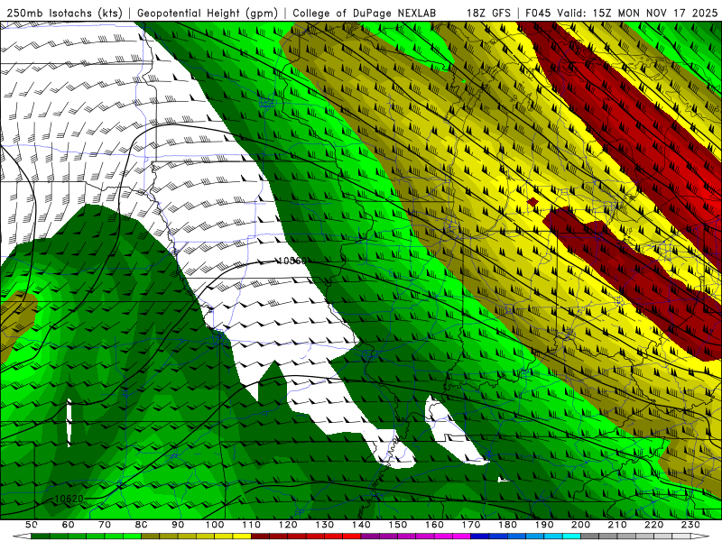Click the 100 value on the color scale
Image resolution: width=722 pixels, height=541 pixels.
[x=215, y=525]
